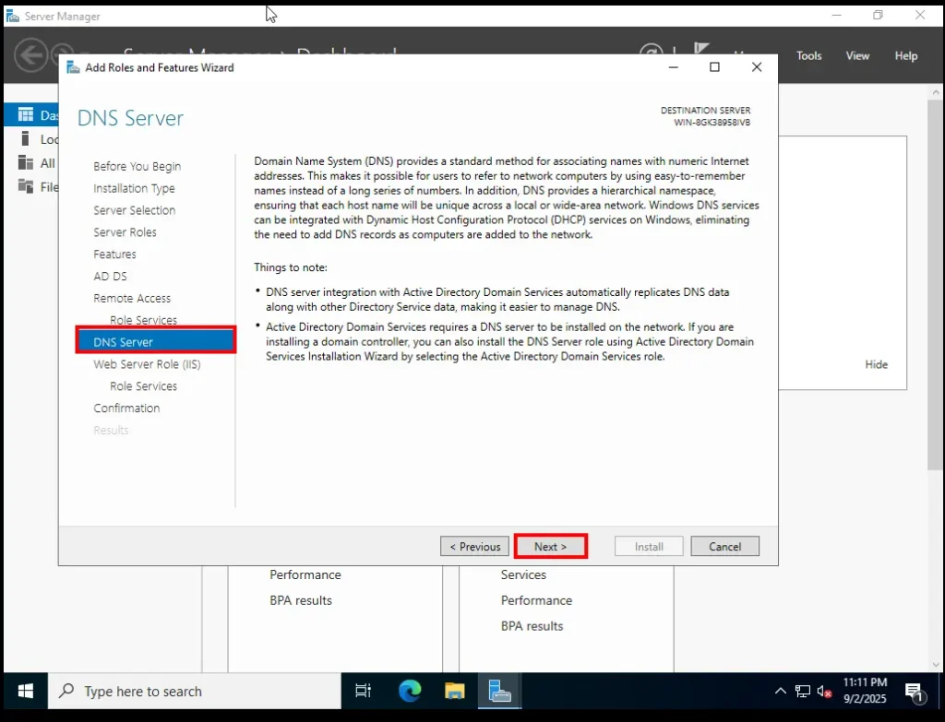Open the Tools menu in Server Manager
This screenshot has height=722, width=945.
[x=808, y=55]
